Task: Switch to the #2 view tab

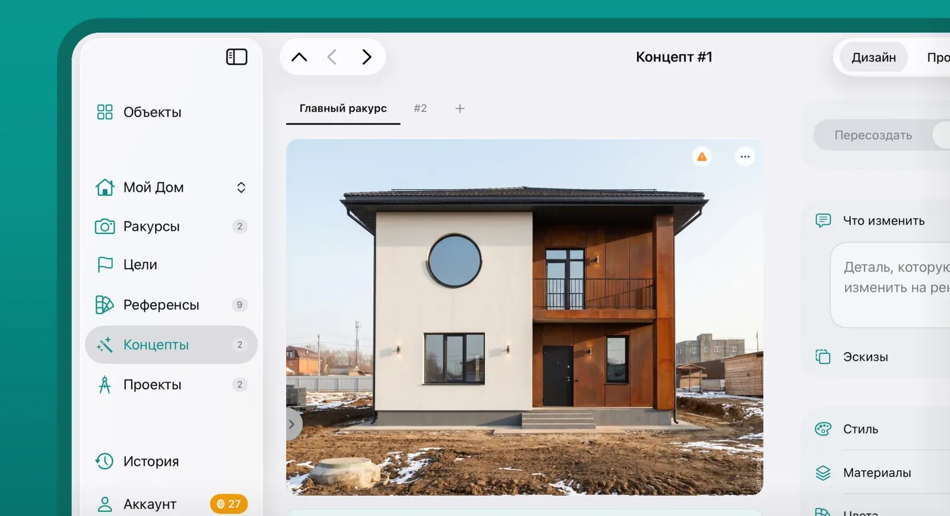Action: click(x=420, y=109)
